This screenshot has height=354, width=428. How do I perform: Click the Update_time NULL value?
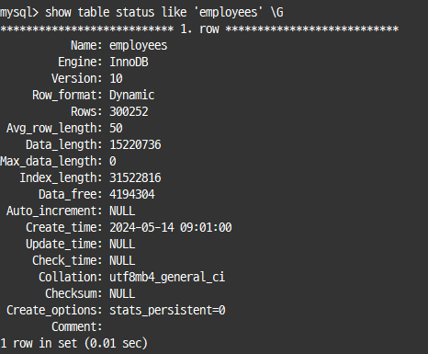click(122, 245)
